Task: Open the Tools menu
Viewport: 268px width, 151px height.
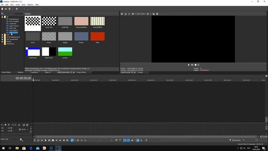Action: [x=23, y=5]
